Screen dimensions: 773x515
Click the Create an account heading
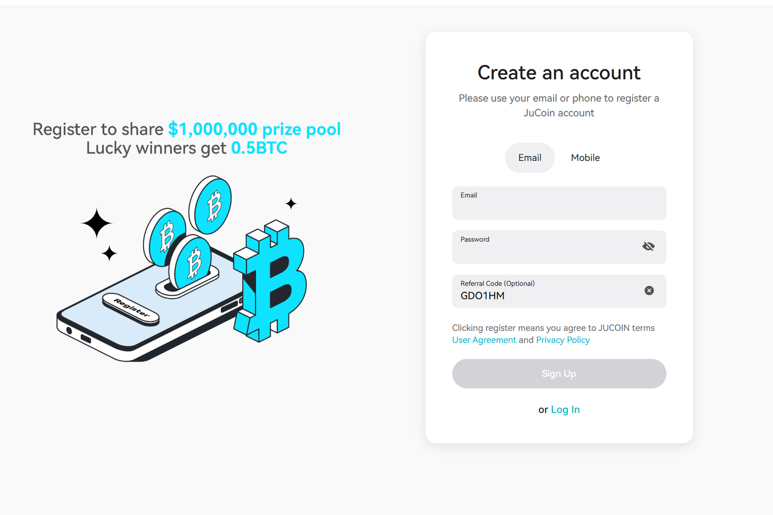coord(559,72)
